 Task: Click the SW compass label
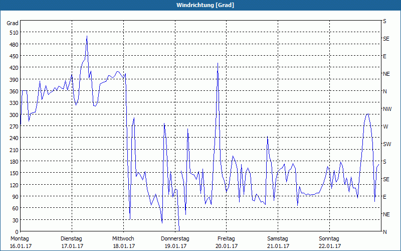pos(387,144)
